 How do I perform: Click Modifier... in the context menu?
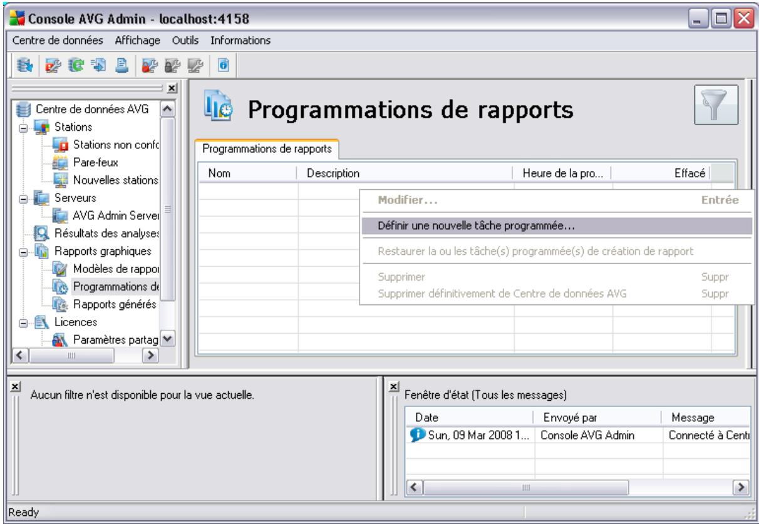(x=556, y=201)
